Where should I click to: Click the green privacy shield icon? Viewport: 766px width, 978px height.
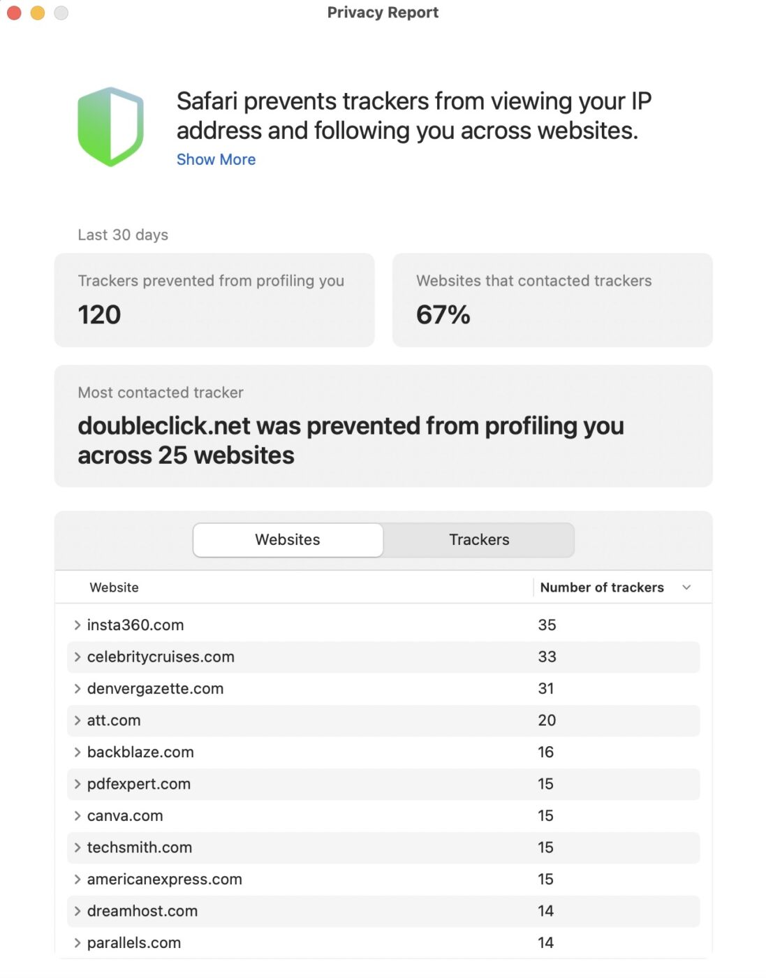(x=110, y=126)
